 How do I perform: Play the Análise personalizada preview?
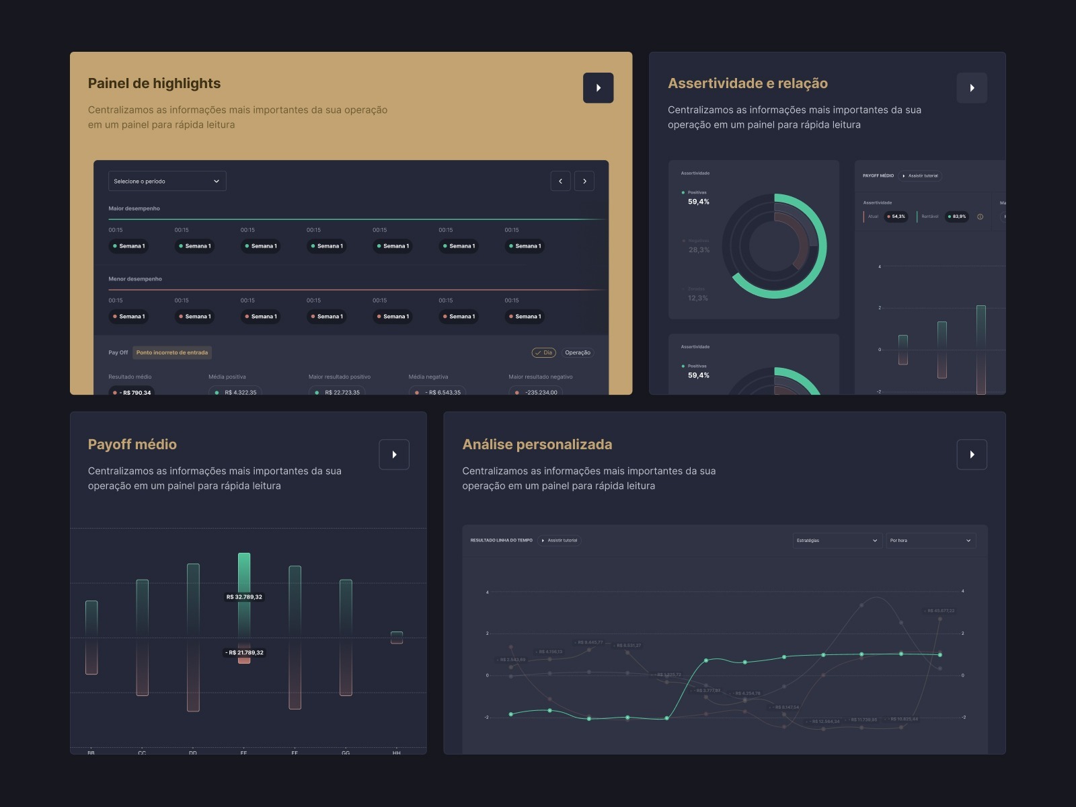tap(972, 455)
